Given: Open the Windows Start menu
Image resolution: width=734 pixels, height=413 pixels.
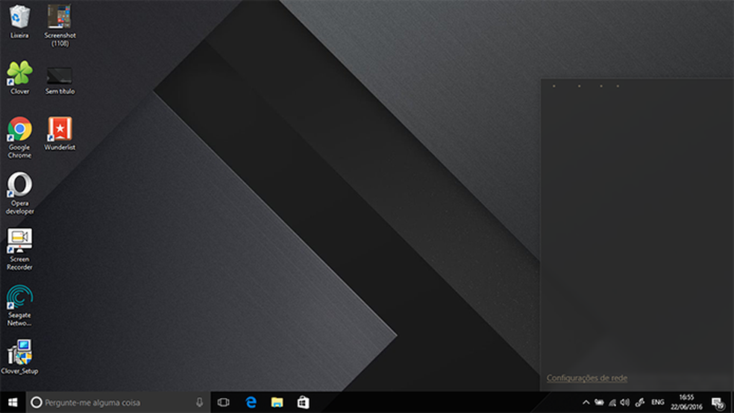Looking at the screenshot, I should (13, 403).
